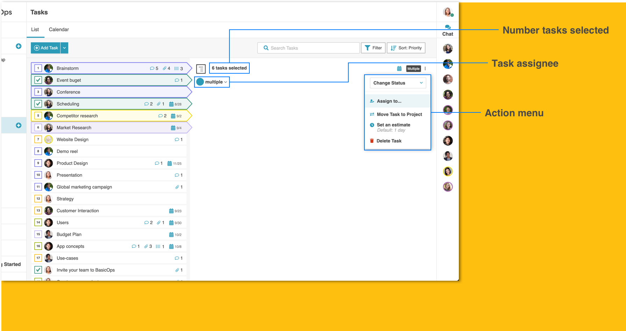Click the subtasks icon on App concepts
Viewport: 626px width, 331px height.
(158, 247)
